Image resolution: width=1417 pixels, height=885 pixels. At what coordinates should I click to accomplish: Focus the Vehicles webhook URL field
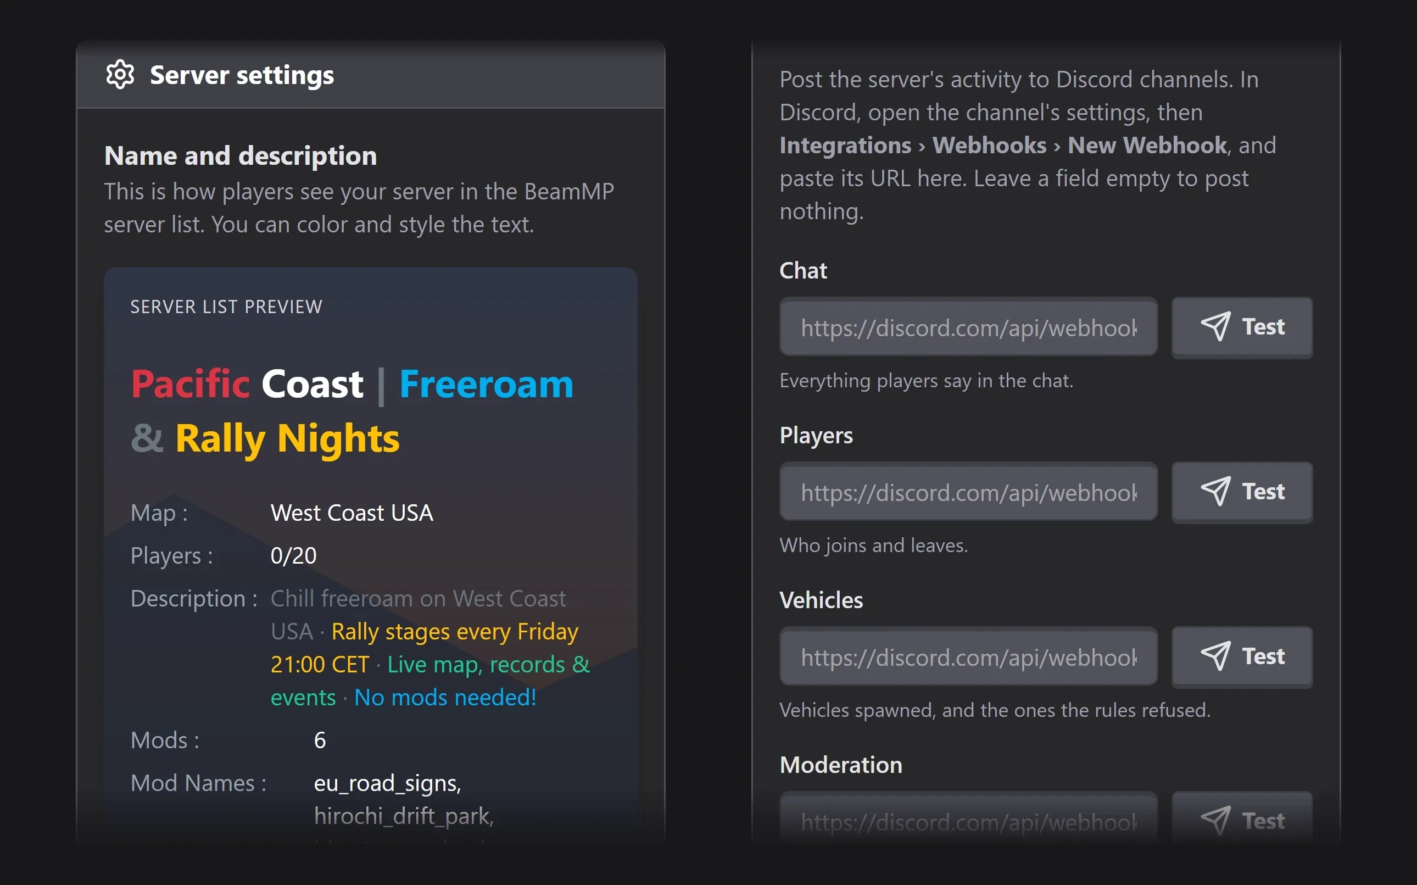[968, 656]
